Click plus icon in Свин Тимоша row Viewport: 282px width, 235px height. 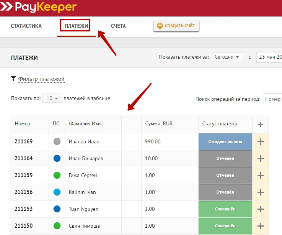tap(261, 226)
